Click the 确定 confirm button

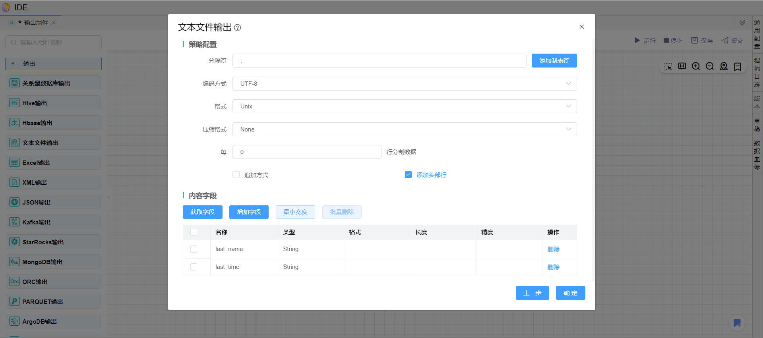571,293
